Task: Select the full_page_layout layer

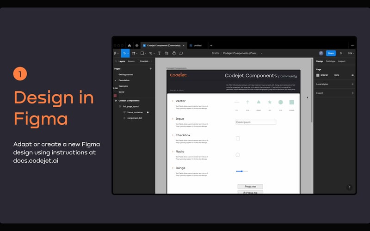Action: coord(131,107)
